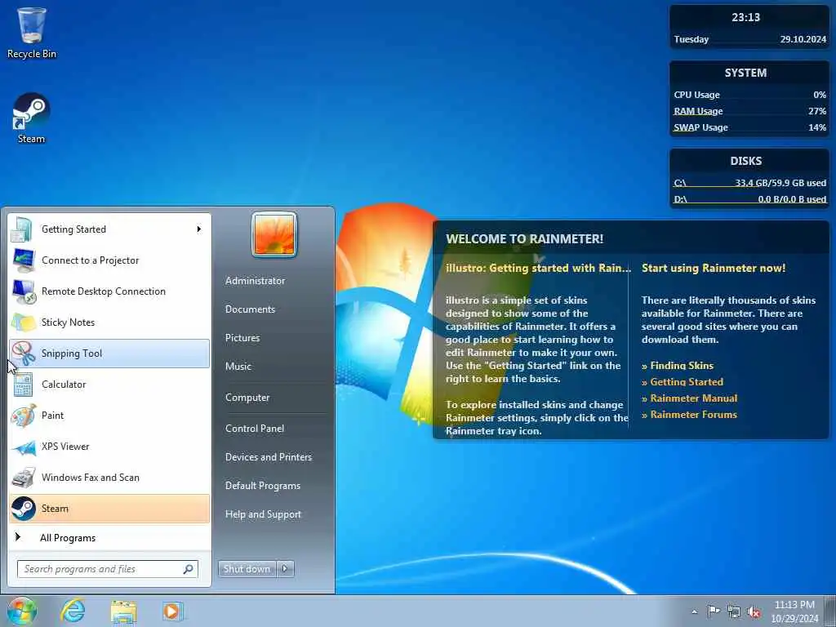The width and height of the screenshot is (836, 627).
Task: Click the RAM Usage meter bar
Action: (749, 116)
